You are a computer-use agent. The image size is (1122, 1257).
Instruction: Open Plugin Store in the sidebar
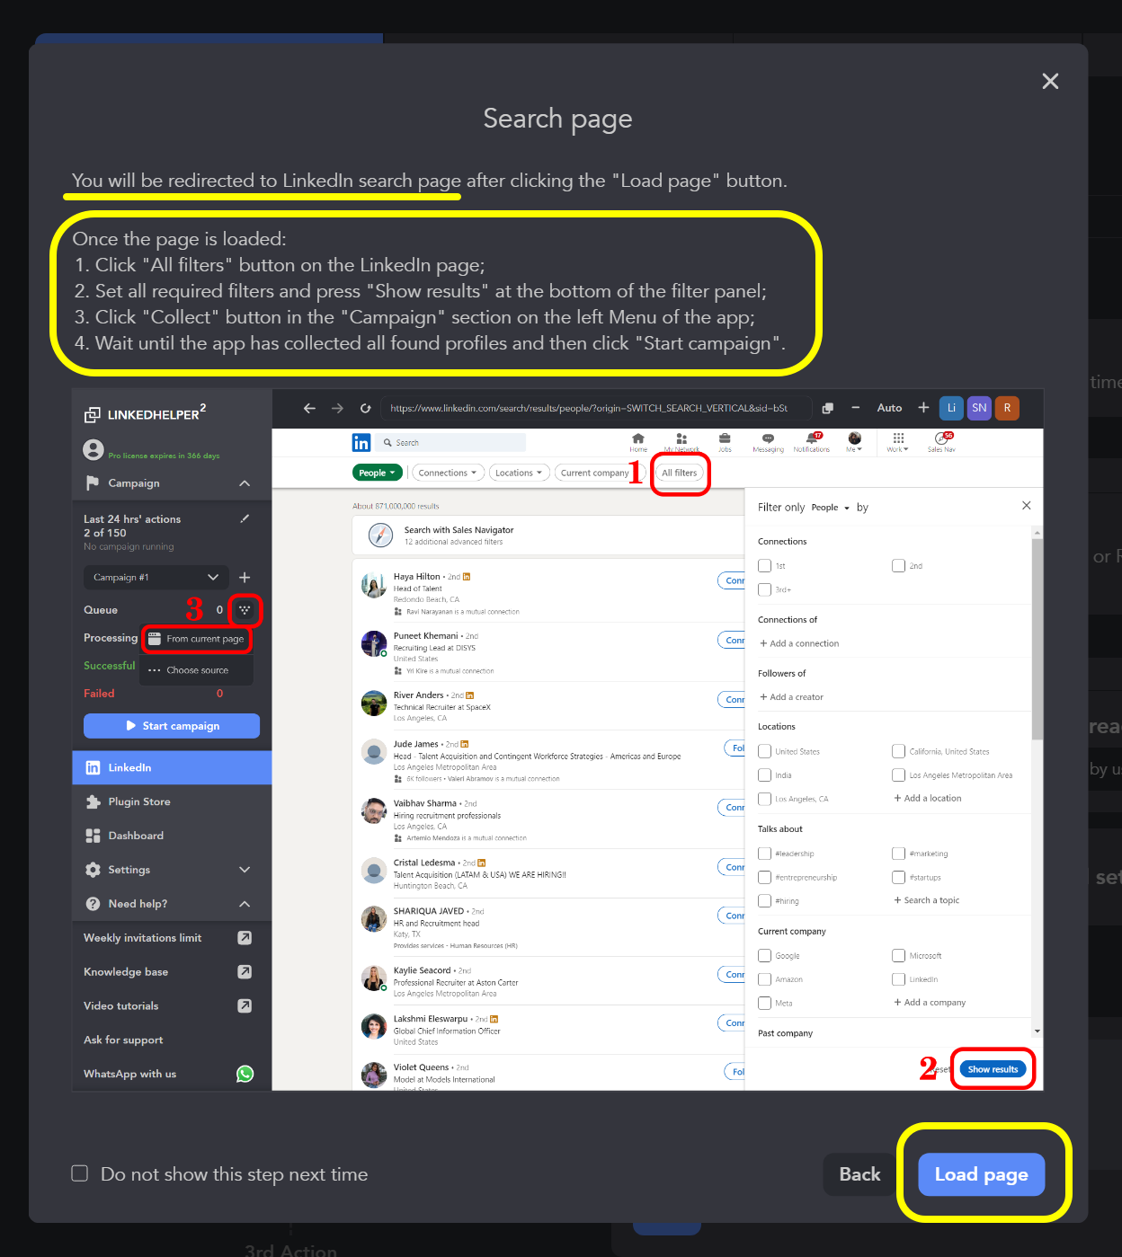point(139,801)
